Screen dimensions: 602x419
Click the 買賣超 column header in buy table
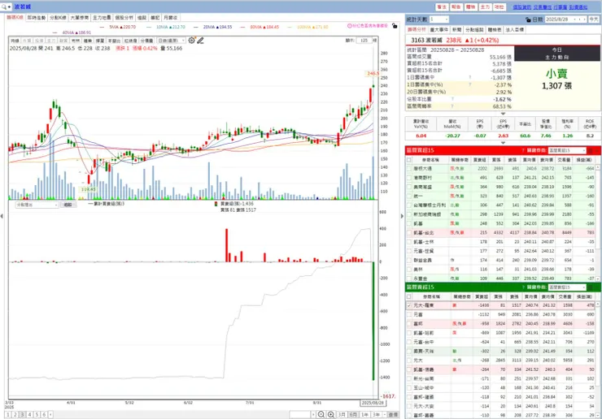479,160
